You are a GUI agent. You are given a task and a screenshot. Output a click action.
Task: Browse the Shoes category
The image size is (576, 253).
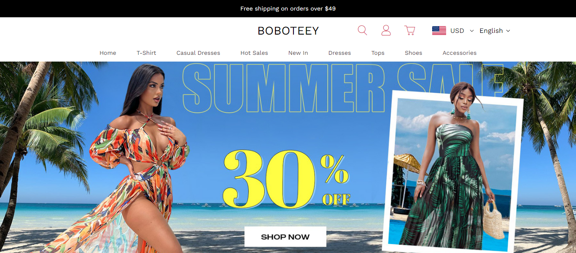coord(413,53)
